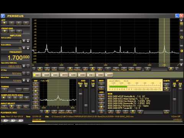
Task: Select memory entry WEUP Huntsville AL
Action: 126,97
